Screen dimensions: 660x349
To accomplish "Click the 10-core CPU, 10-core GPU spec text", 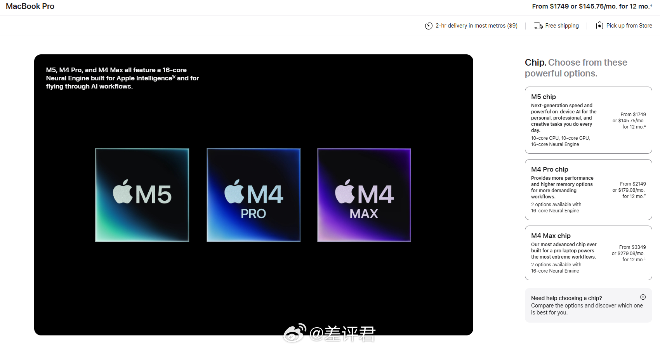I will click(x=560, y=138).
